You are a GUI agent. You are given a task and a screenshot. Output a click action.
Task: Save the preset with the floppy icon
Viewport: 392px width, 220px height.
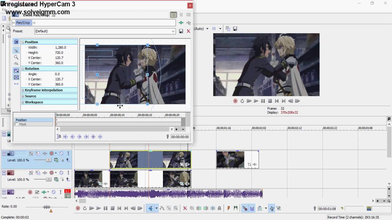[181, 31]
